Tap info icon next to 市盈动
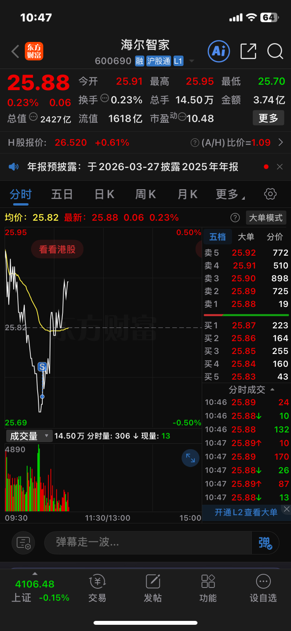 coord(182,116)
